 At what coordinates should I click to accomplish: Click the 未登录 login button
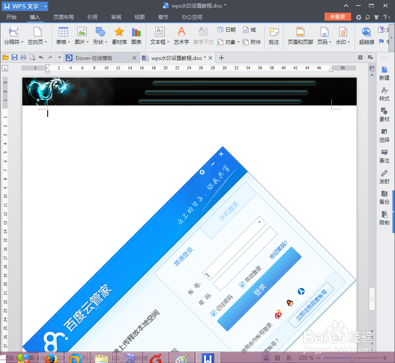(x=338, y=17)
